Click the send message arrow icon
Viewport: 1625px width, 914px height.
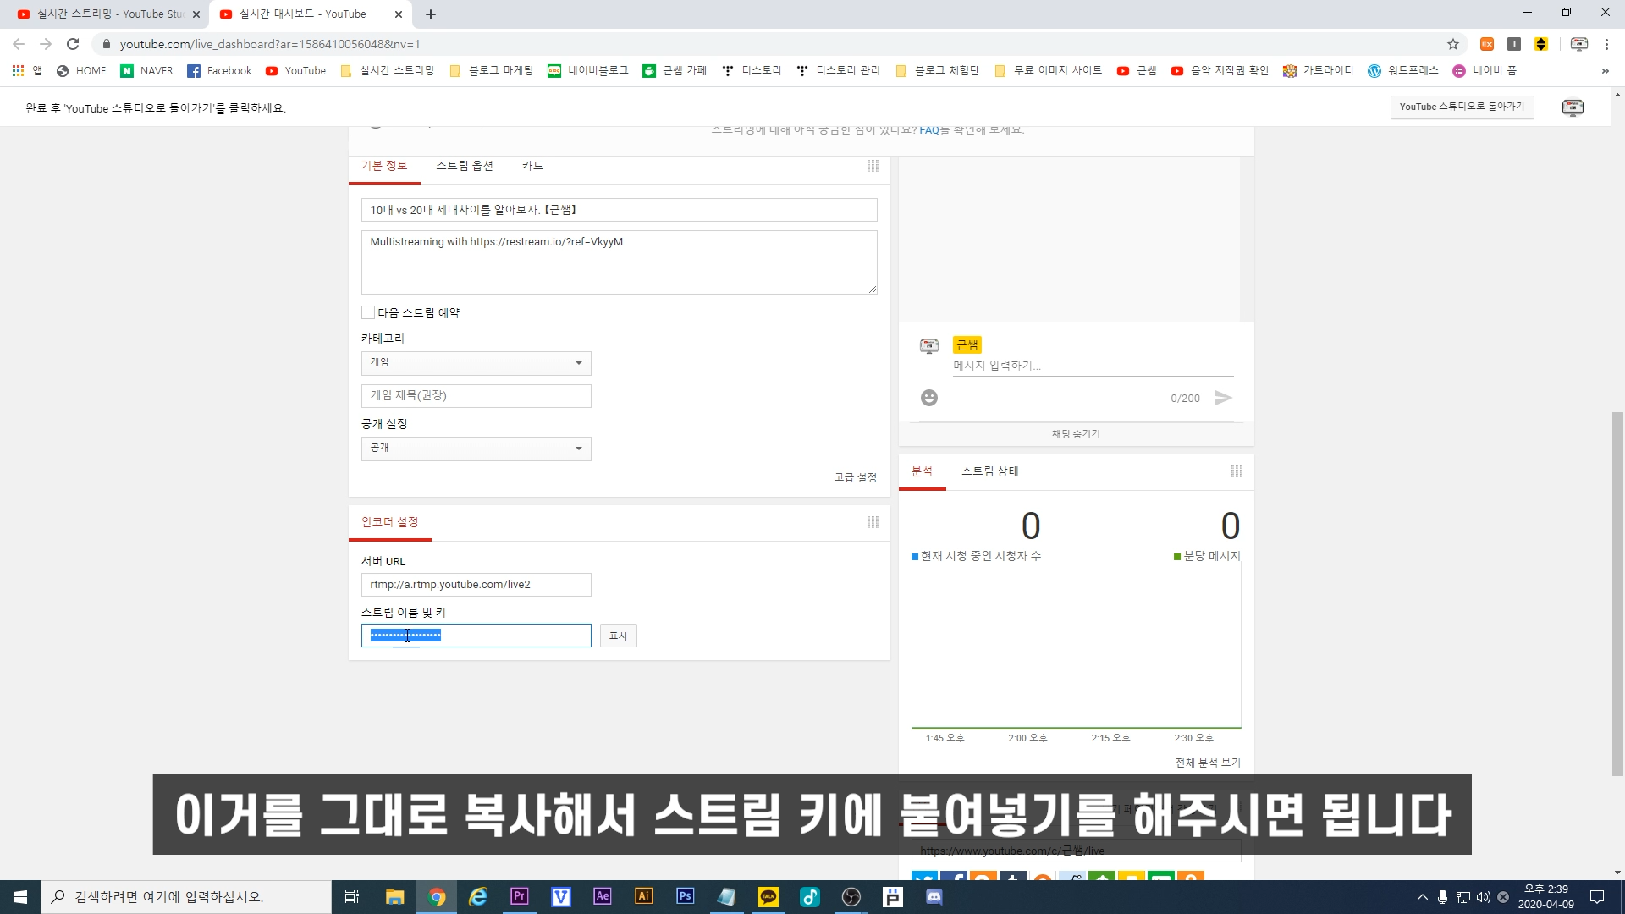point(1223,398)
